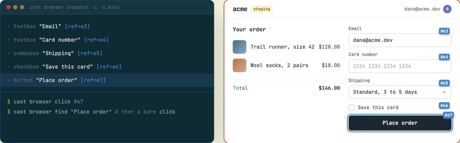This screenshot has width=460, height=143.
Task: Select the Trail runner product thumbnail
Action: [x=239, y=47]
